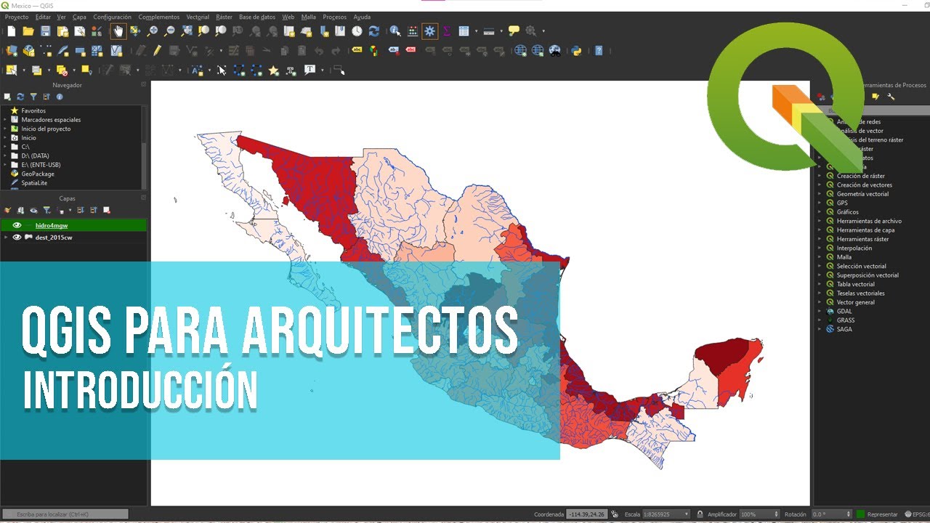930x523 pixels.
Task: Expand the SAGA provider group
Action: pyautogui.click(x=820, y=329)
